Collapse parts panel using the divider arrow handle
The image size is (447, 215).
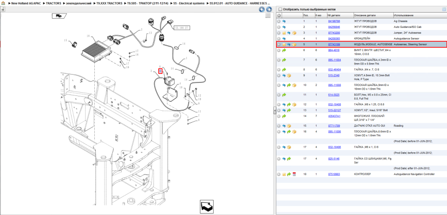click(274, 110)
